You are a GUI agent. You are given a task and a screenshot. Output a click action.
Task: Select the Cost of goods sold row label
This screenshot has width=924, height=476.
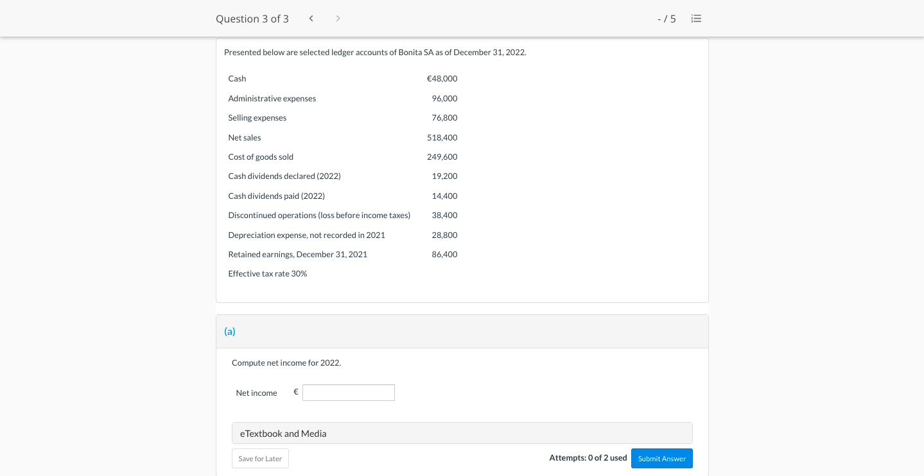[x=261, y=157]
